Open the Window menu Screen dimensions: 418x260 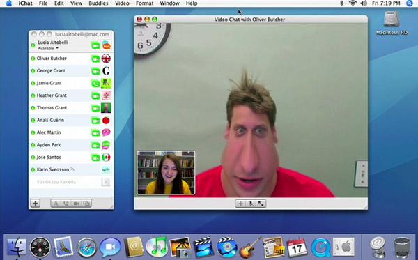coord(169,3)
